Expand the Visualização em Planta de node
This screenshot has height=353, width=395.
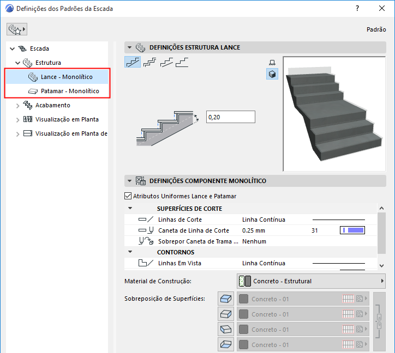17,134
